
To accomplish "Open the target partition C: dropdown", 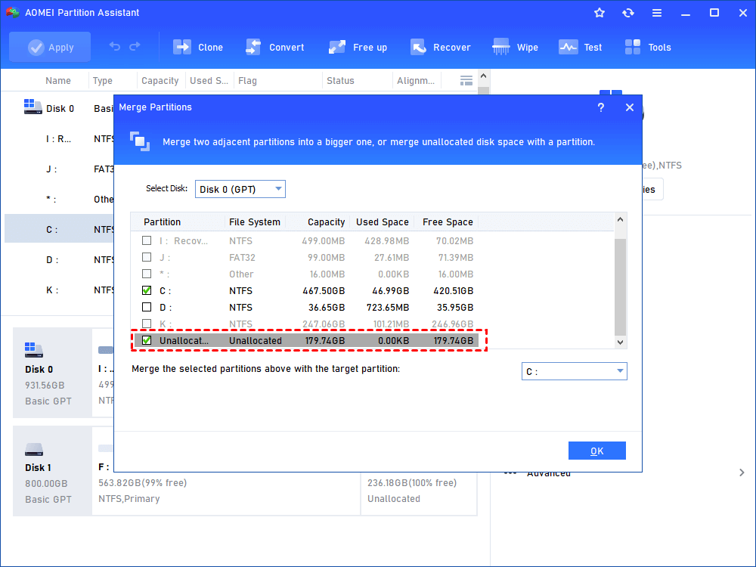I will point(575,371).
